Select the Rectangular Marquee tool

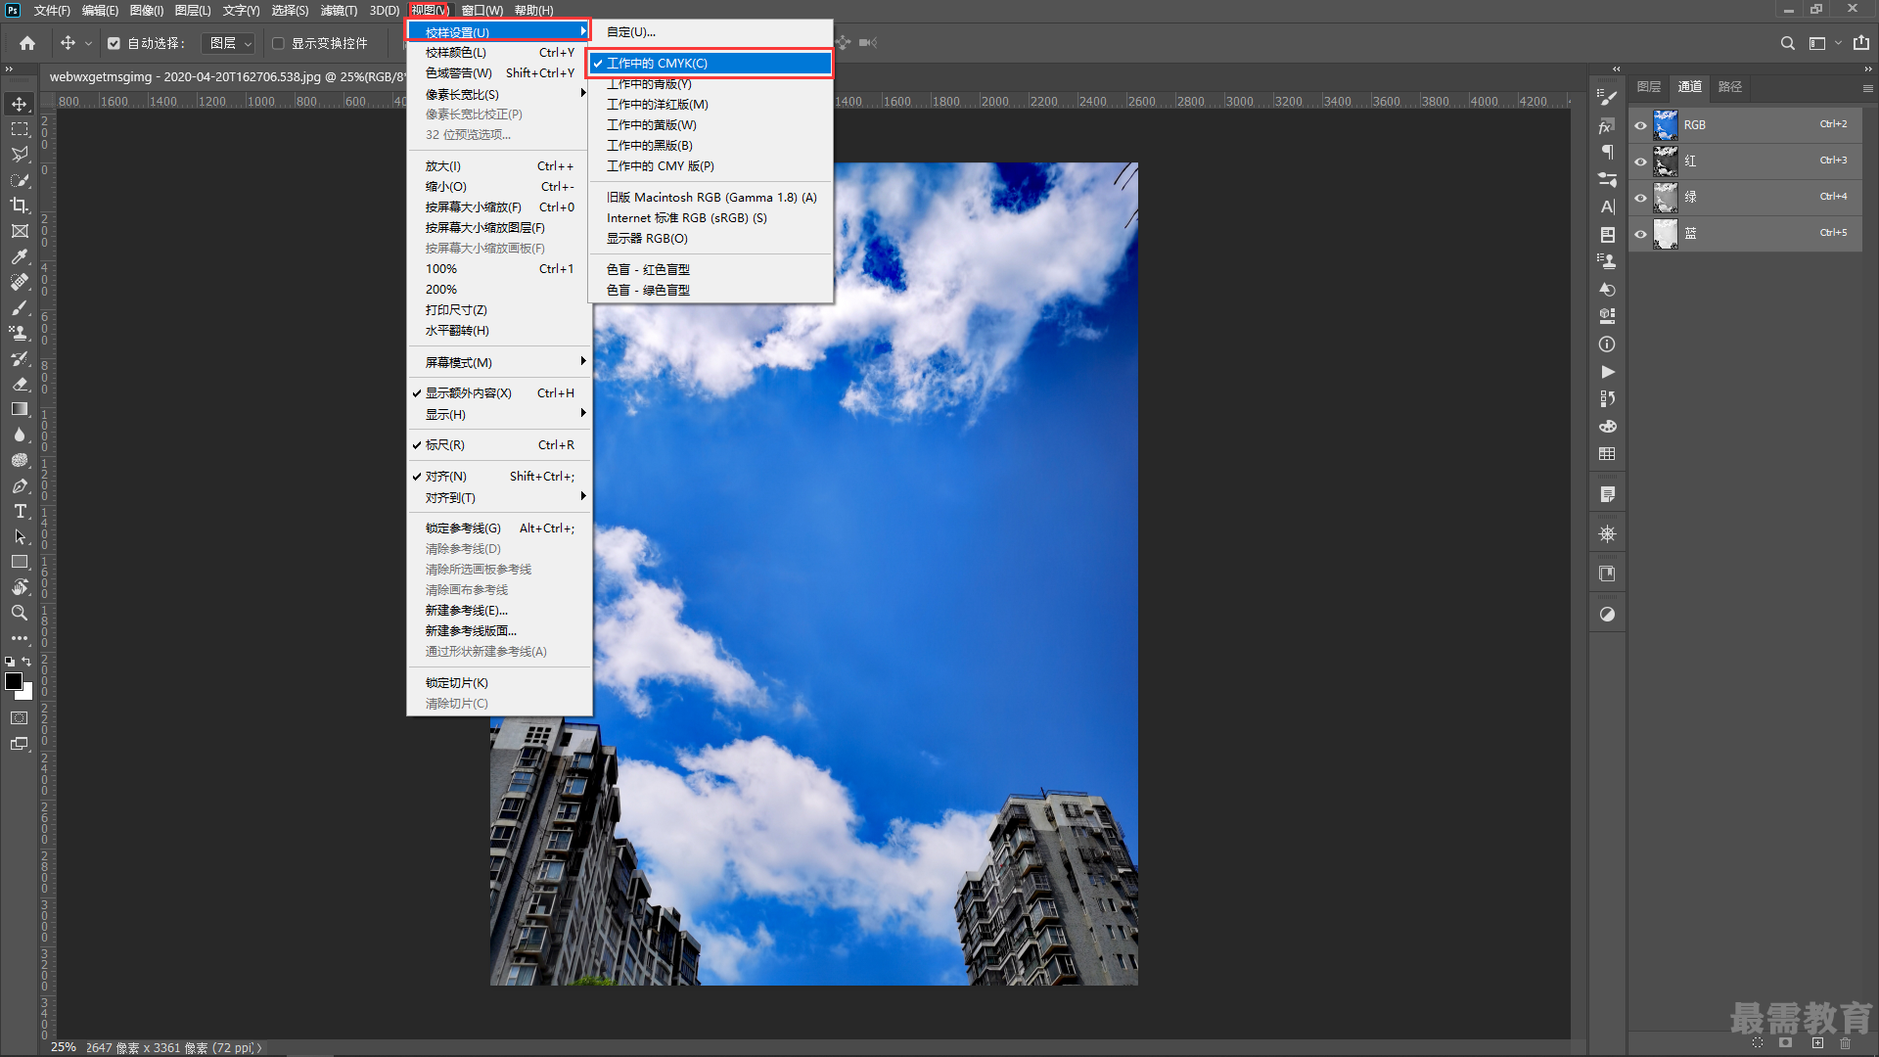pyautogui.click(x=20, y=129)
